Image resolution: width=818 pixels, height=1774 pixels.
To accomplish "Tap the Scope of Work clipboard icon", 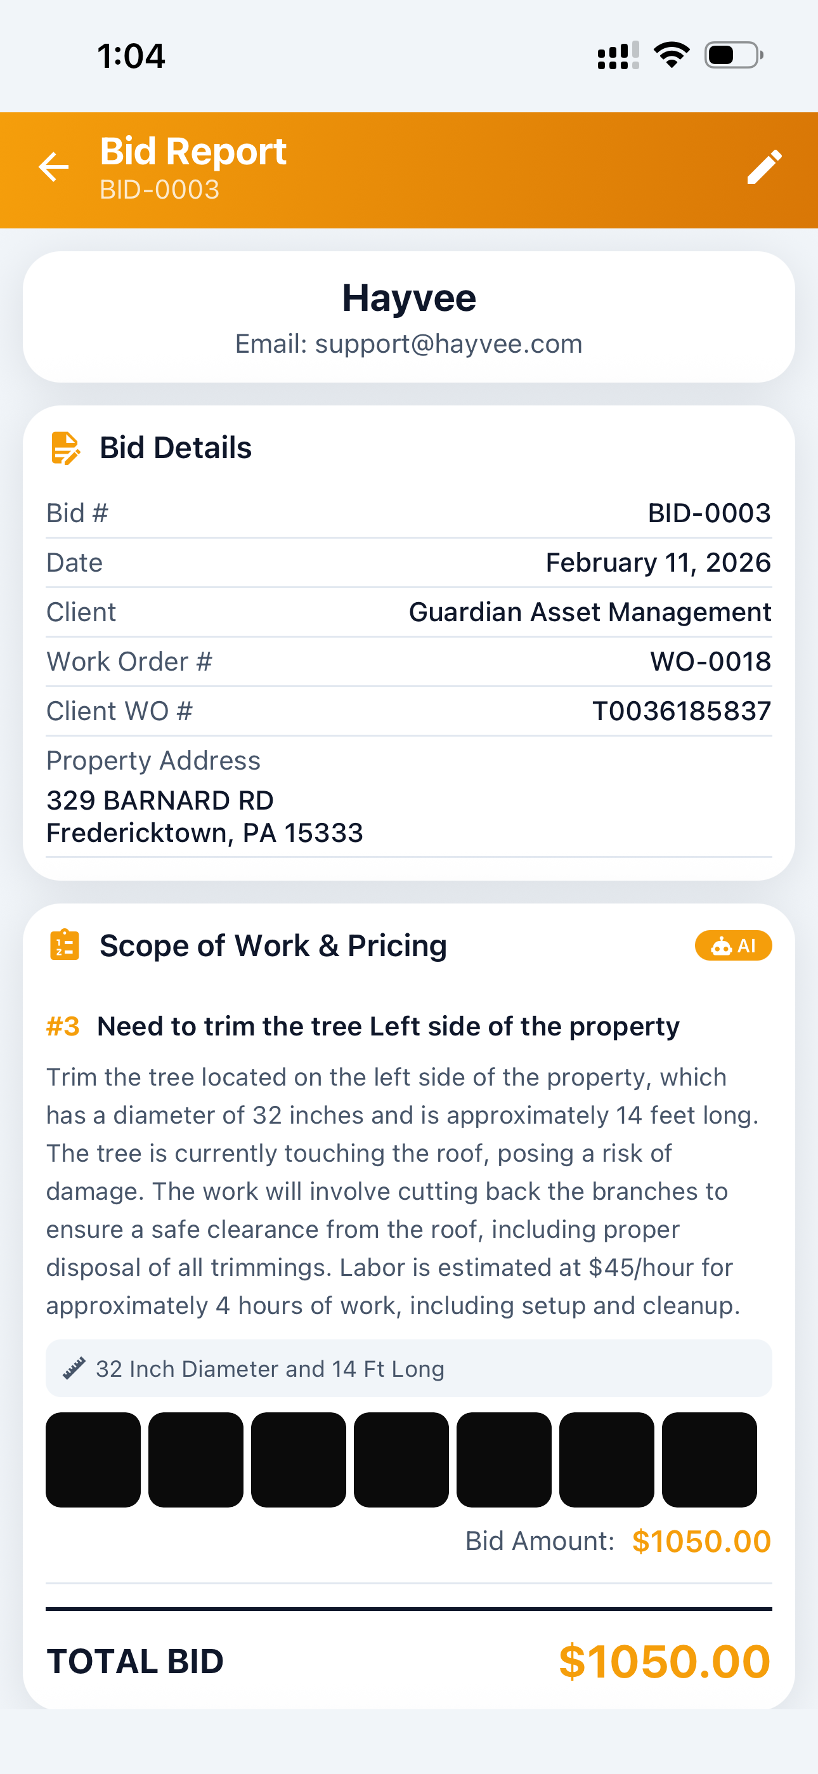I will [65, 945].
